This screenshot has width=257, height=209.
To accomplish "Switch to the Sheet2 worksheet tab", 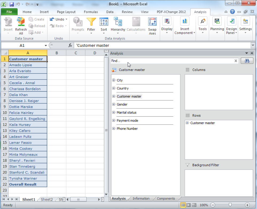I will click(47, 199).
